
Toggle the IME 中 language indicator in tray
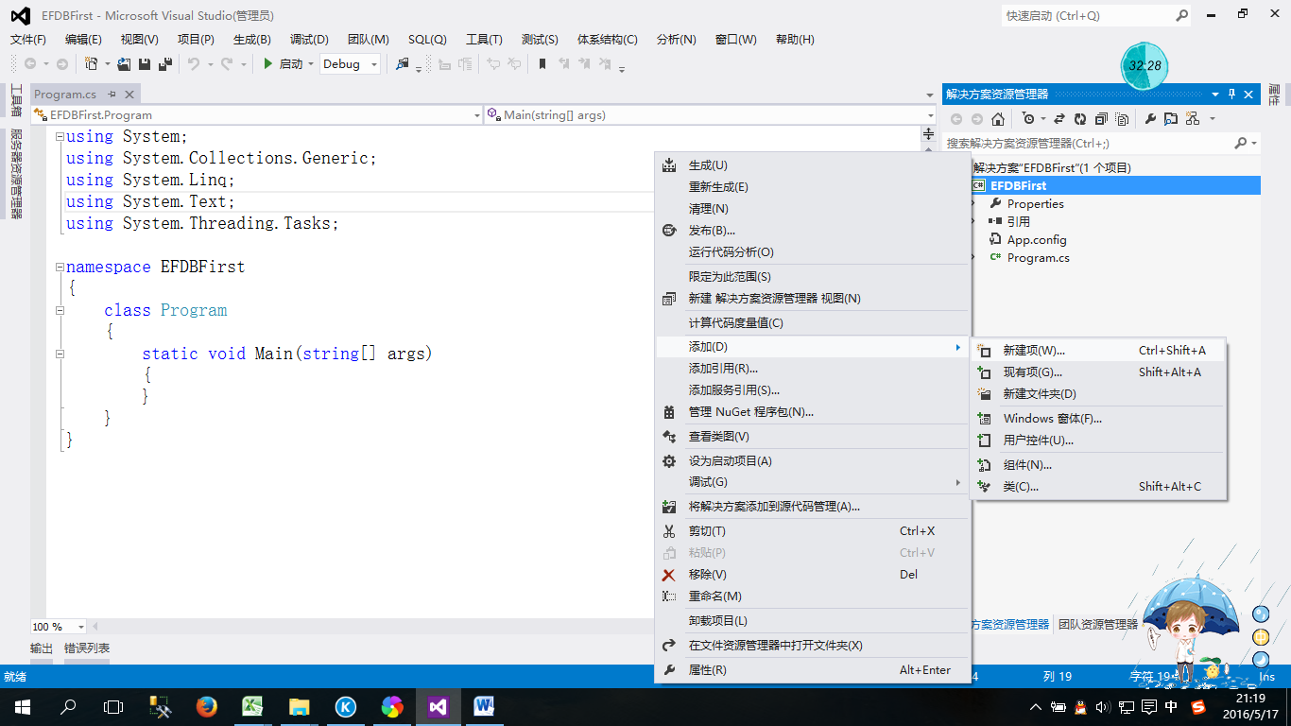[x=1172, y=706]
